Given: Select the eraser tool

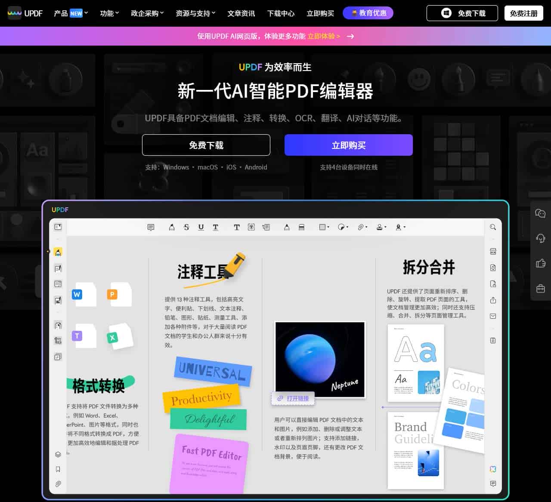Looking at the screenshot, I should coord(301,227).
